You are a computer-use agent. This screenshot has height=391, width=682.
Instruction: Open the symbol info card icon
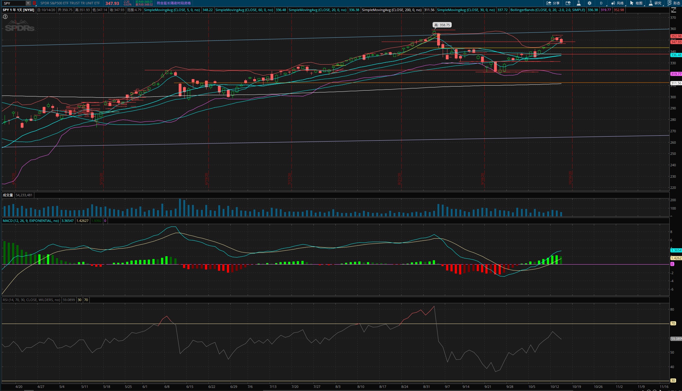click(x=568, y=3)
